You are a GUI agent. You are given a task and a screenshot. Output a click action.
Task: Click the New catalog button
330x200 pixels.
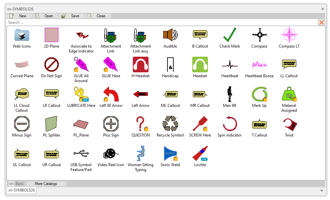[x=20, y=16]
